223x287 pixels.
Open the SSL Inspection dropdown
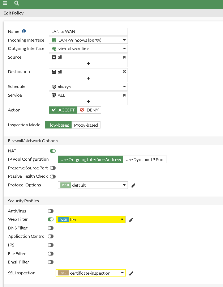91,273
